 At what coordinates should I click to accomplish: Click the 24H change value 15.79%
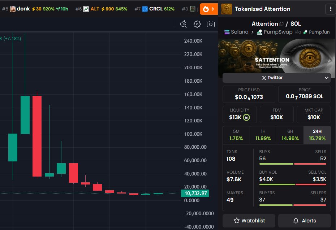point(317,139)
